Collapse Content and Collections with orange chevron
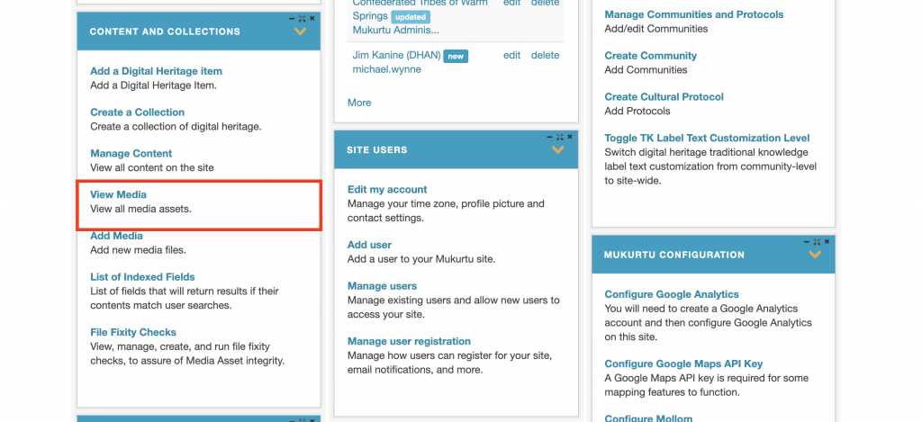 tap(301, 31)
